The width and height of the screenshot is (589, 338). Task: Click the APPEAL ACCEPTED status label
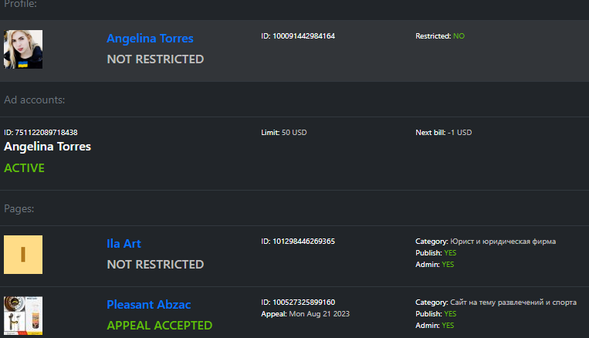coord(160,325)
